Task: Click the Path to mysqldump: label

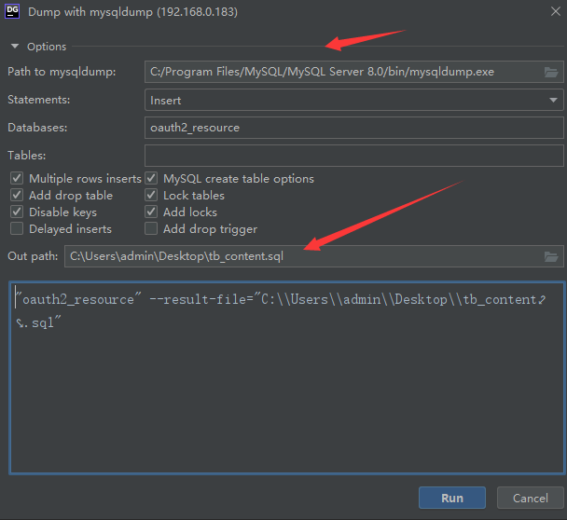Action: click(x=62, y=72)
